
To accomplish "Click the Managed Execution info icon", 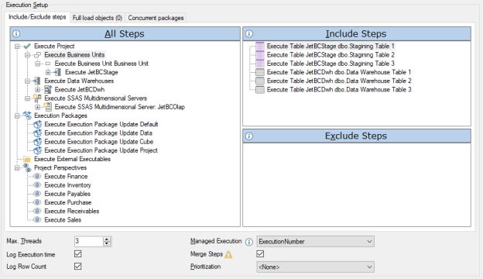I will (x=249, y=242).
